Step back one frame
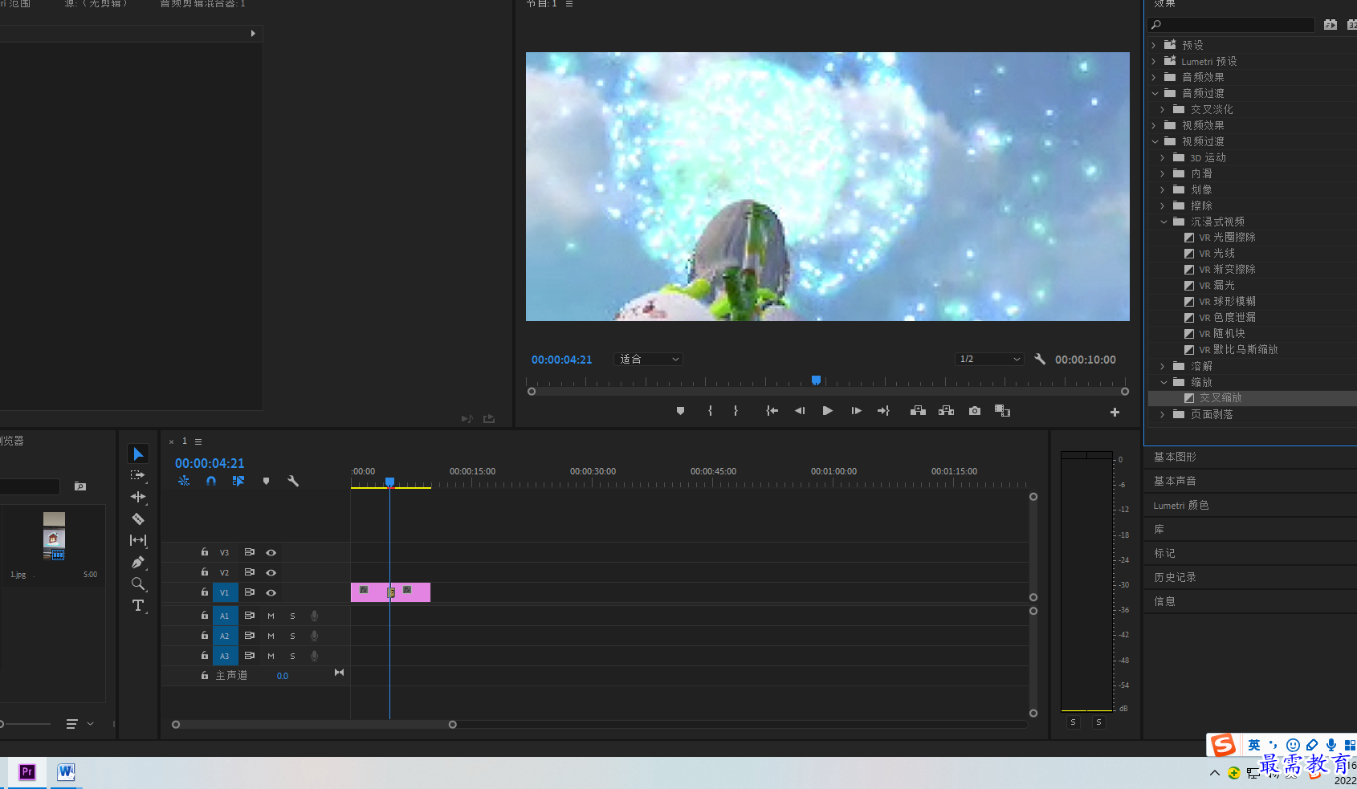This screenshot has width=1357, height=789. pos(800,411)
